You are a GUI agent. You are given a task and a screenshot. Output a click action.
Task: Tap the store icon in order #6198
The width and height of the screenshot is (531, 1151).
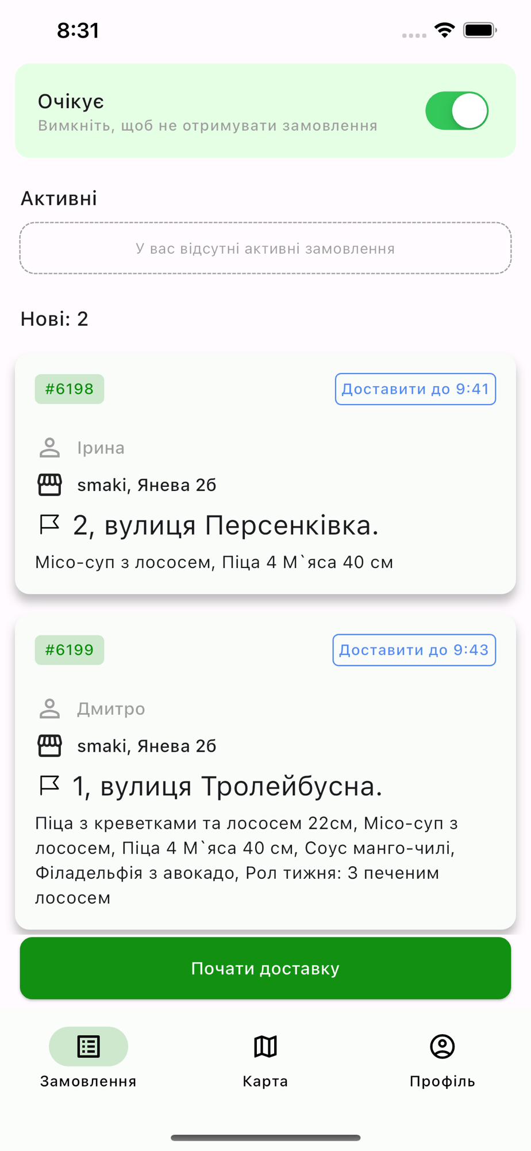50,485
